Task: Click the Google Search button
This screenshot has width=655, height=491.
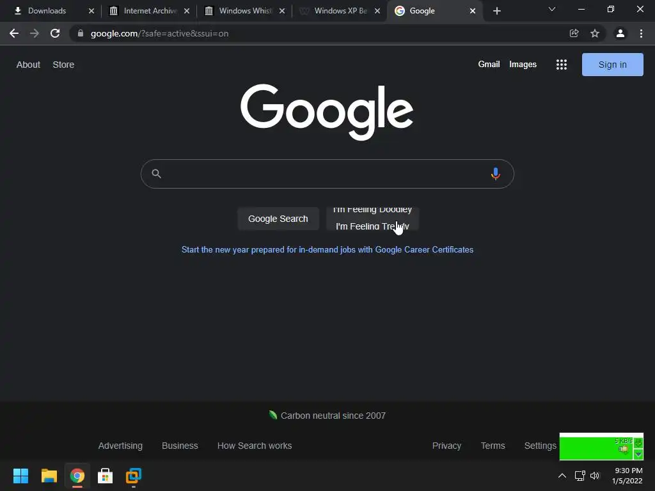Action: pyautogui.click(x=278, y=219)
